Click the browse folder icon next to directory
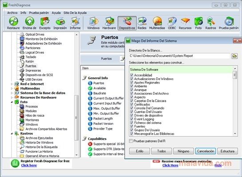 (x=234, y=56)
